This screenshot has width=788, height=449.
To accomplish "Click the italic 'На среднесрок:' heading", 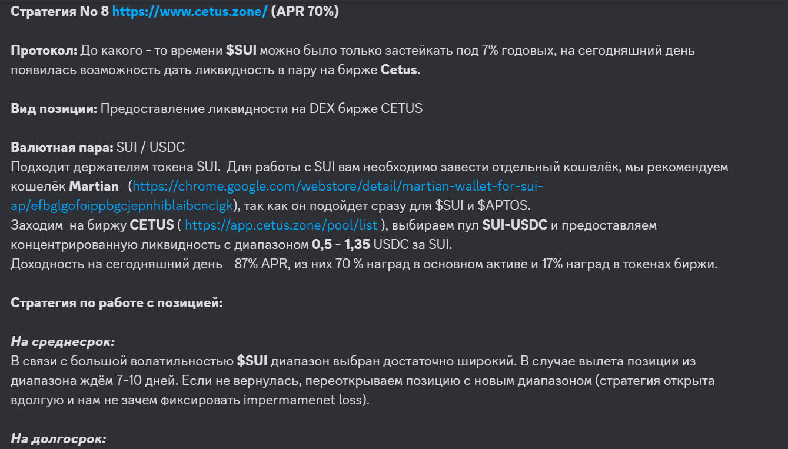I will pos(63,342).
